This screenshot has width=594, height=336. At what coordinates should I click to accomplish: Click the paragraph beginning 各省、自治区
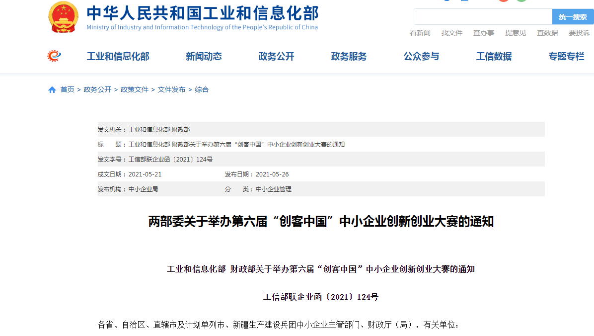coord(279,325)
